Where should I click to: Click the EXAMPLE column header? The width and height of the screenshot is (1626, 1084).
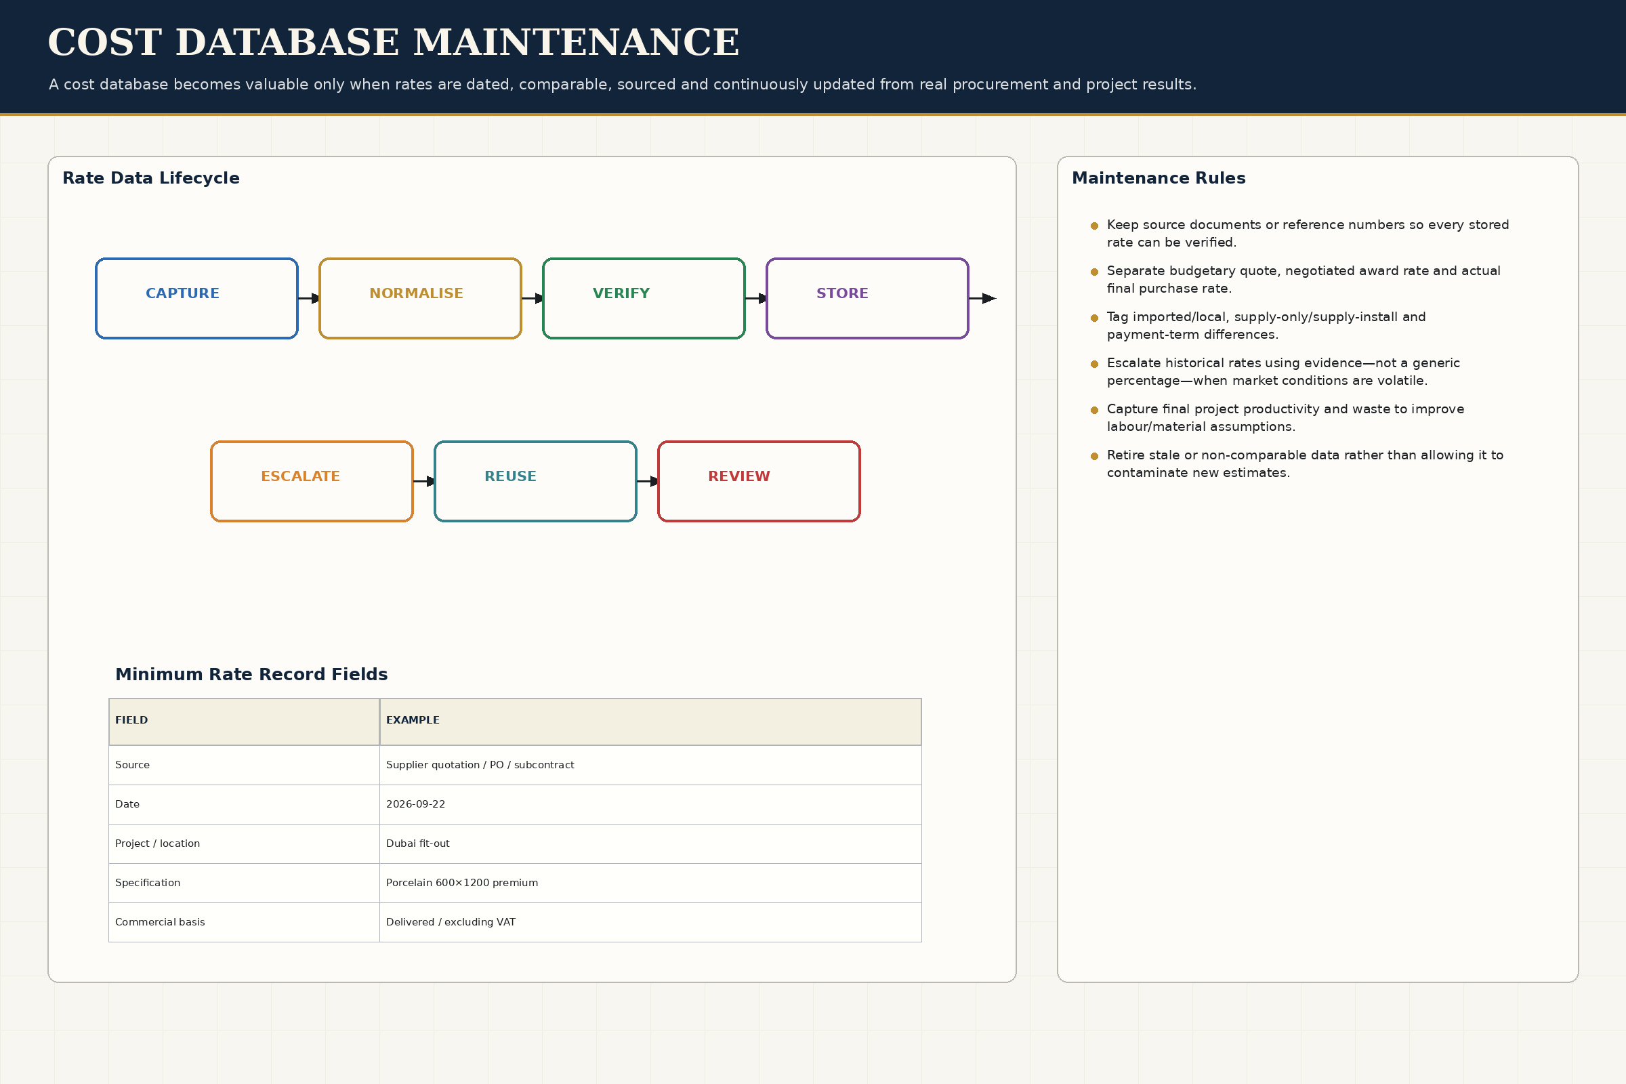[x=650, y=722]
